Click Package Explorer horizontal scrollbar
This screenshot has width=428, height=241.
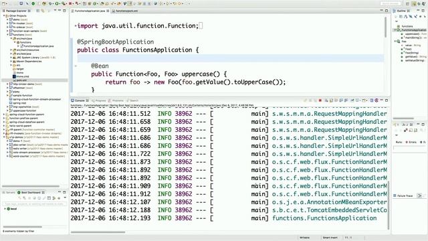(31, 186)
